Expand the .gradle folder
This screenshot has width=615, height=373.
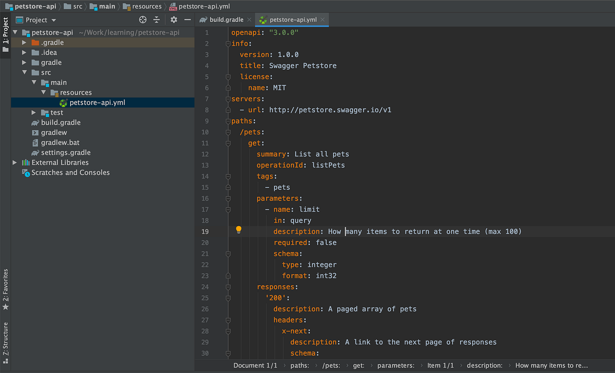[24, 42]
